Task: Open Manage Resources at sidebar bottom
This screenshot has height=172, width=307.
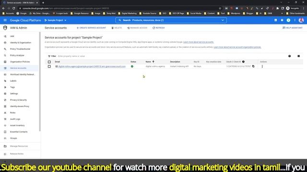Action: 19,146
